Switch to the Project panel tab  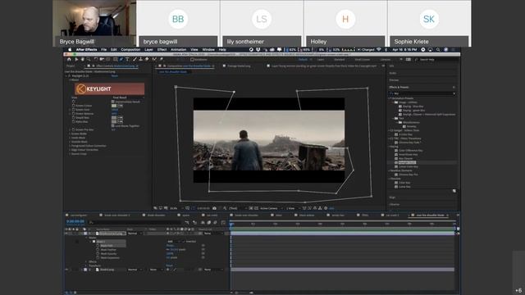click(x=71, y=66)
